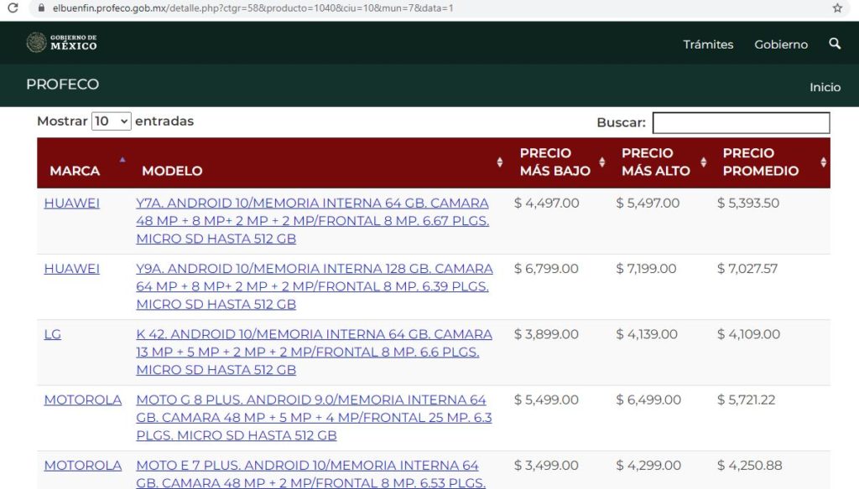Select the lowest price $ 3,899.00

coord(546,334)
